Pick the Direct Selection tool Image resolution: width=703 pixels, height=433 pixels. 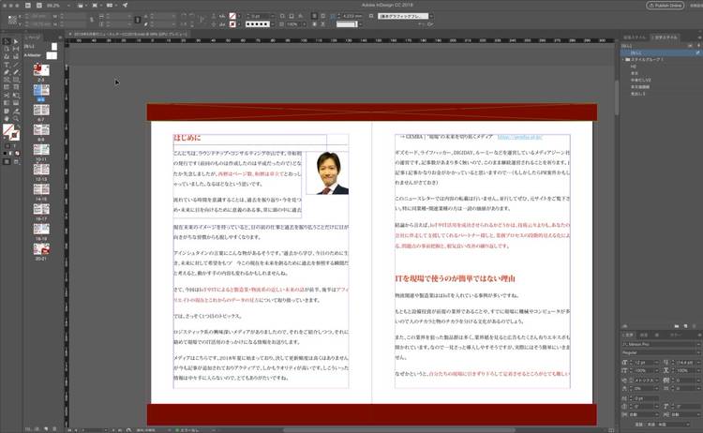(x=14, y=41)
